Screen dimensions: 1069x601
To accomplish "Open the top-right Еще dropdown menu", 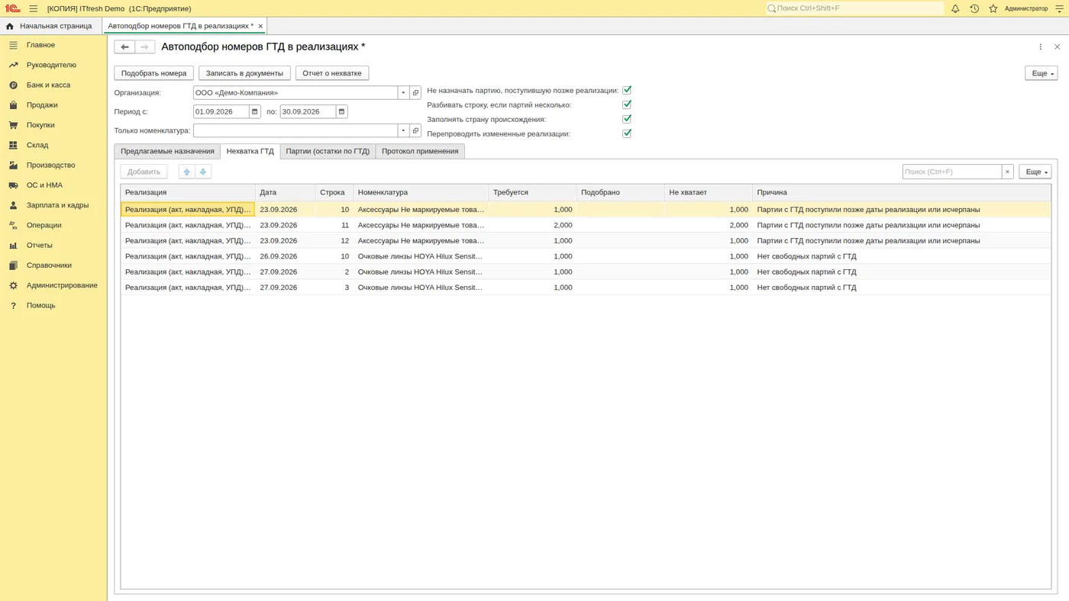I will tap(1041, 73).
